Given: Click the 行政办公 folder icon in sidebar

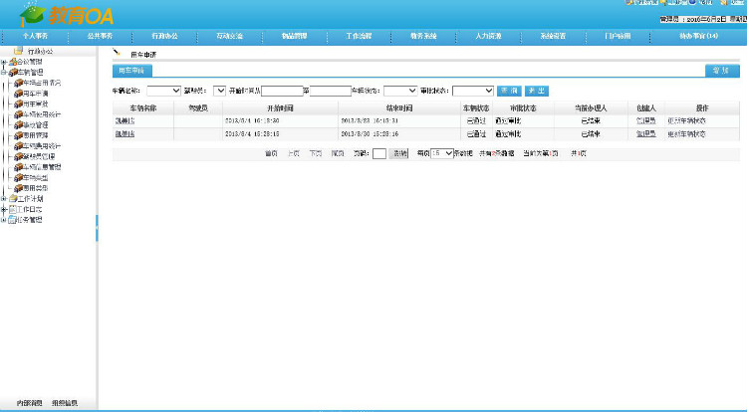Looking at the screenshot, I should pos(18,51).
